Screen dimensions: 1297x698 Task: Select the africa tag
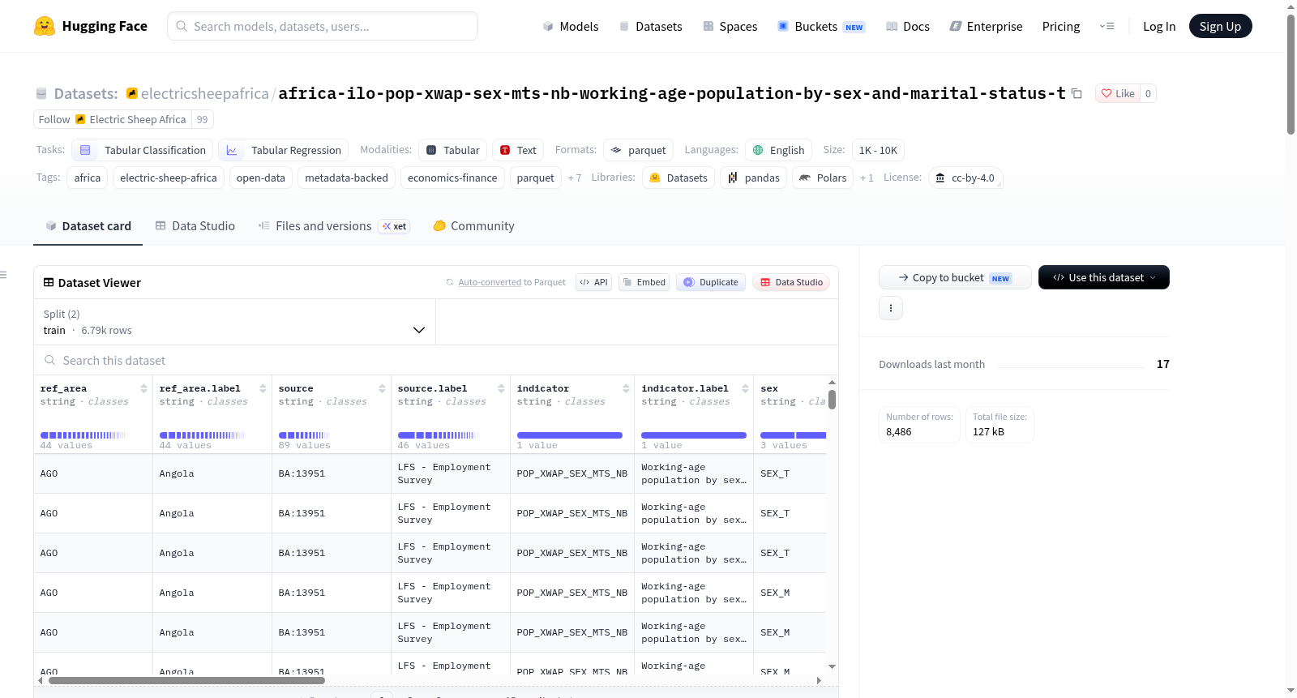coord(88,178)
